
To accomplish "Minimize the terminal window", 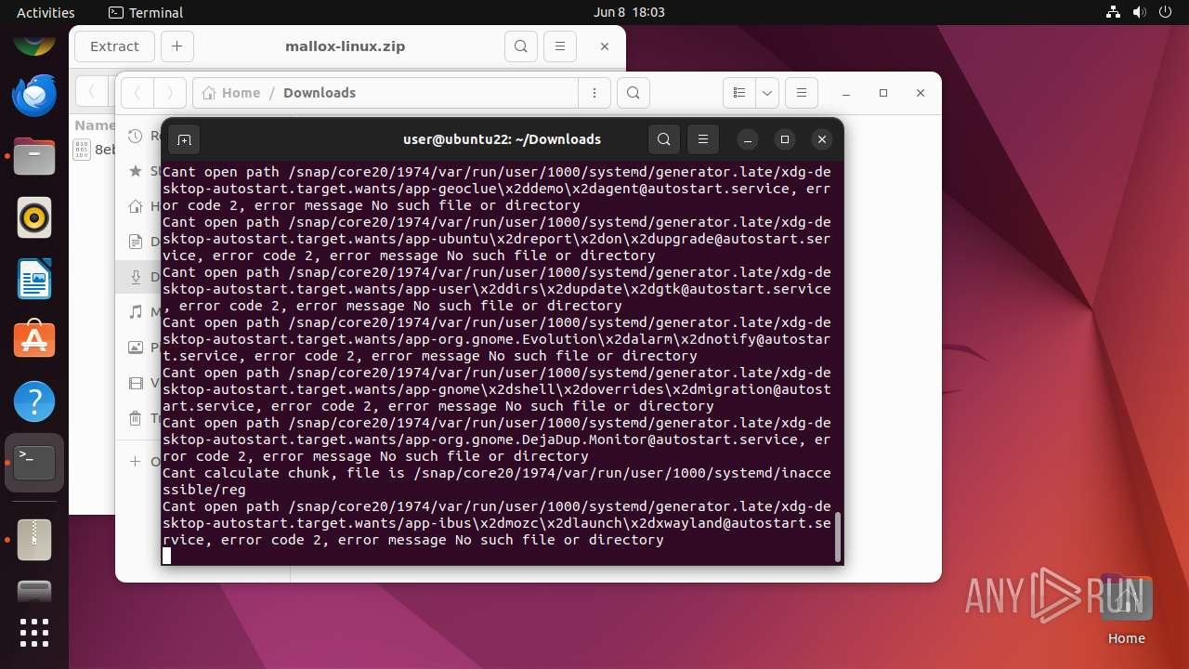I will click(748, 139).
